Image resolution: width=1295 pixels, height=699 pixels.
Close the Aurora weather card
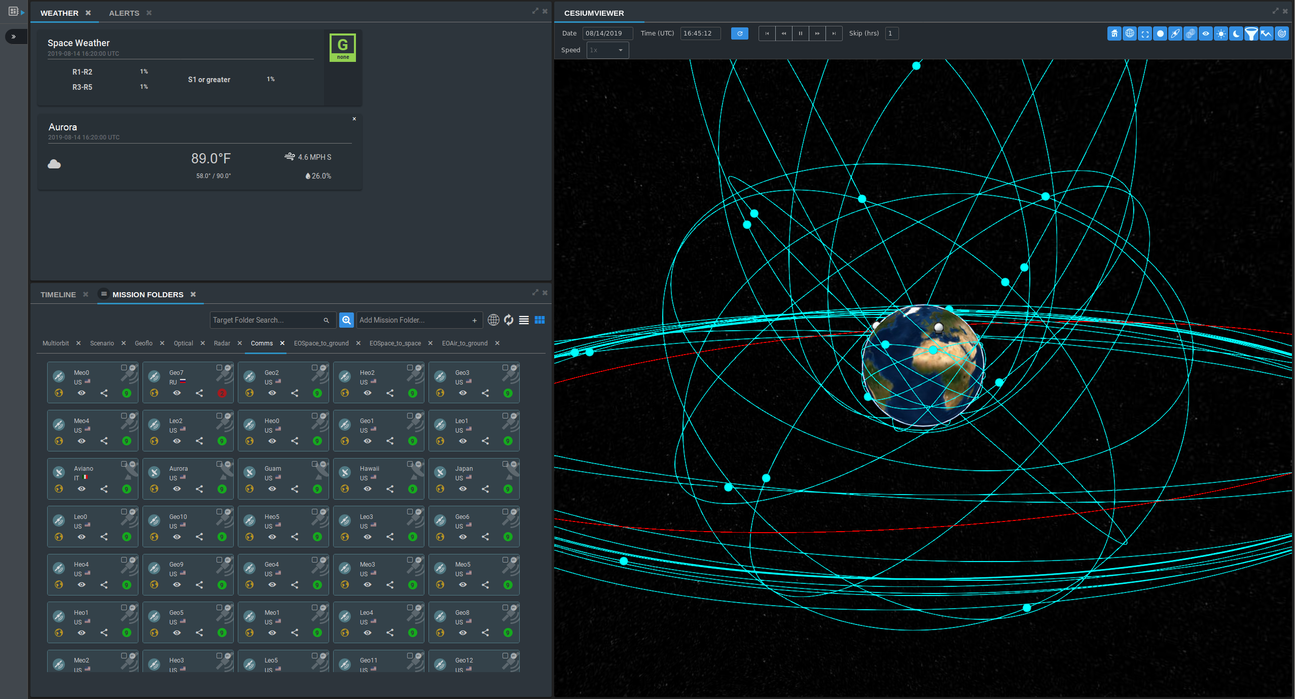354,119
